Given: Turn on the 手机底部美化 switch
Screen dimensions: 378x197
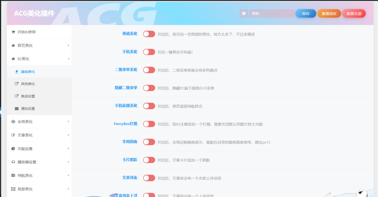Looking at the screenshot, I should pos(149,106).
